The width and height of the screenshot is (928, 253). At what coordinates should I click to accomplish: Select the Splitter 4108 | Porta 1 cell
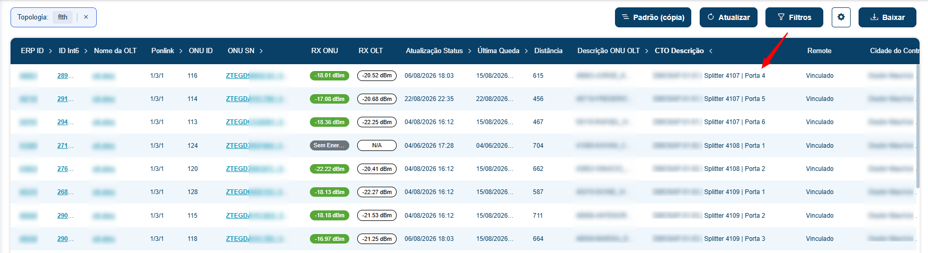point(734,146)
